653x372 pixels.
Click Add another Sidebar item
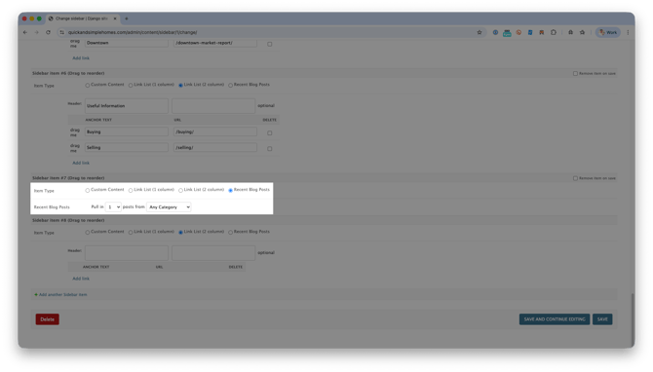[60, 295]
